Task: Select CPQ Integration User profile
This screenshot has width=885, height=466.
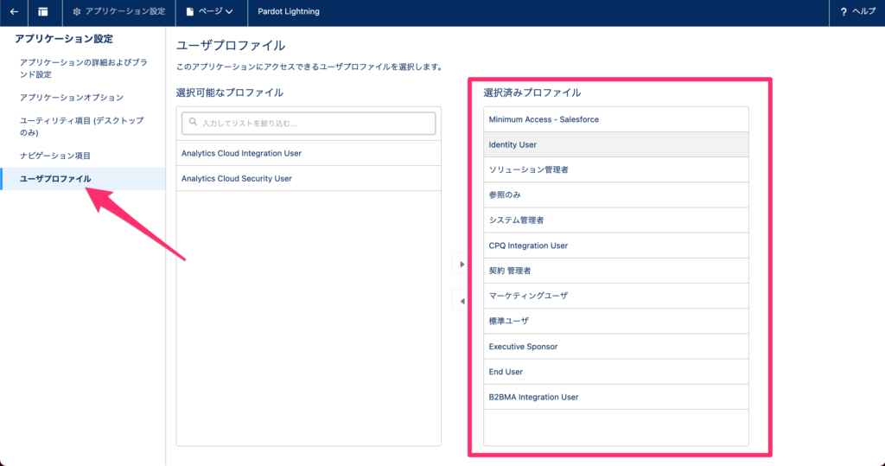Action: 615,246
